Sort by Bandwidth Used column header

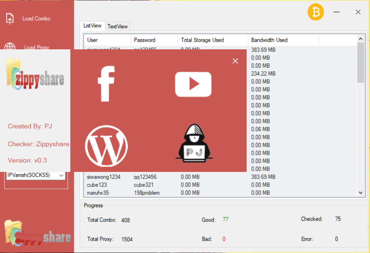pyautogui.click(x=283, y=40)
